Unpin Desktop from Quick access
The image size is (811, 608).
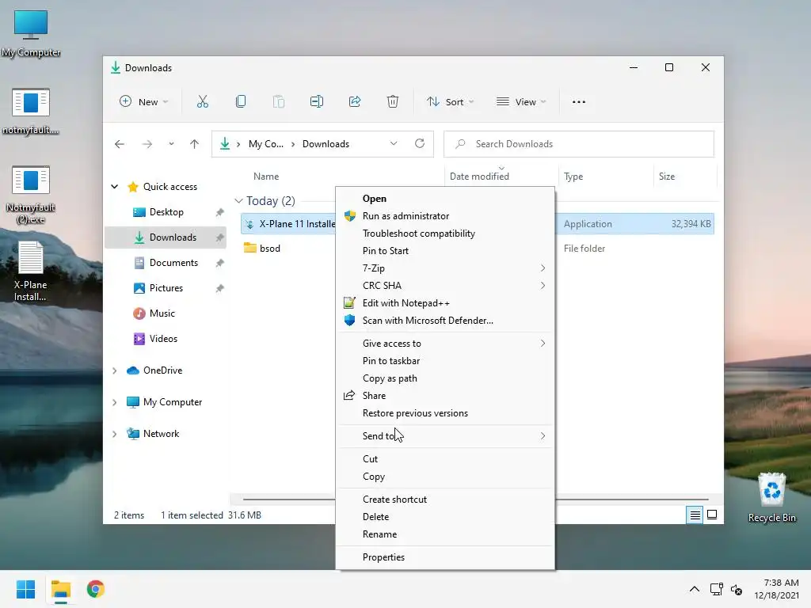(x=220, y=212)
